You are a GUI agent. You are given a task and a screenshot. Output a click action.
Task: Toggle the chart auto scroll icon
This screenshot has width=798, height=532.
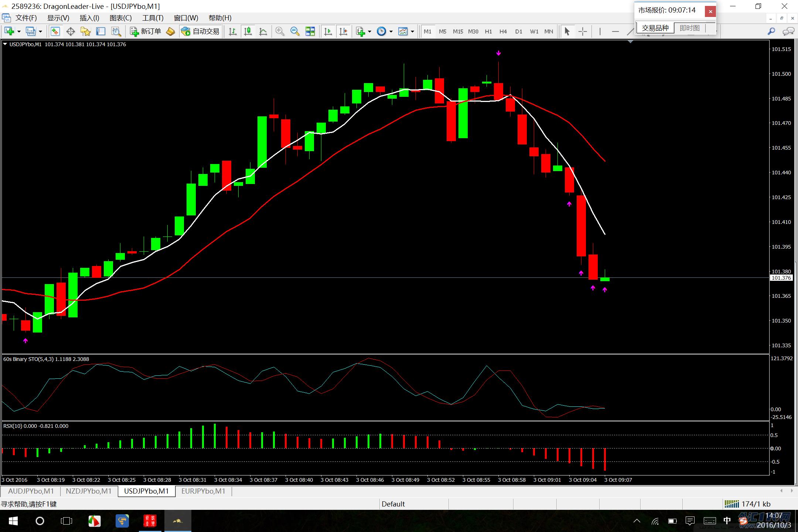[328, 31]
